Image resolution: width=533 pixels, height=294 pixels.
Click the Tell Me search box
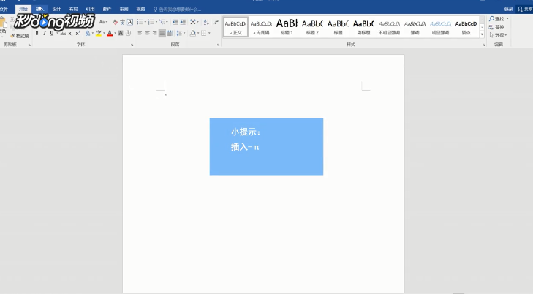point(178,10)
